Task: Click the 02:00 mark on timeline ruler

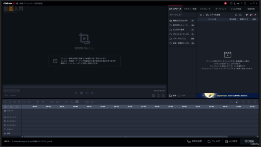Action: pyautogui.click(x=184, y=106)
